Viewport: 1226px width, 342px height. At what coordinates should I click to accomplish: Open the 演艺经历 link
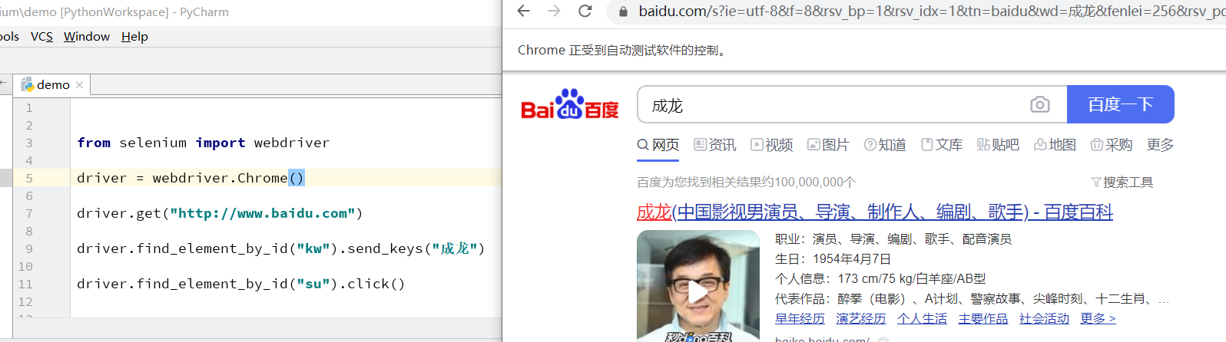click(860, 318)
